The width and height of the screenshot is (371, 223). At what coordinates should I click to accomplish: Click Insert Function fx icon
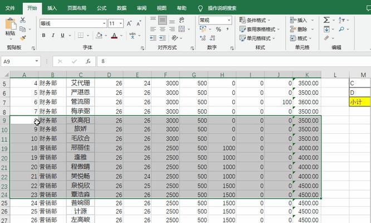88,61
